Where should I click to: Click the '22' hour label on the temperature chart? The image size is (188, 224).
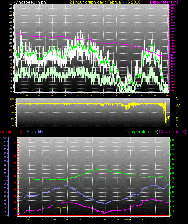pyautogui.click(x=155, y=219)
